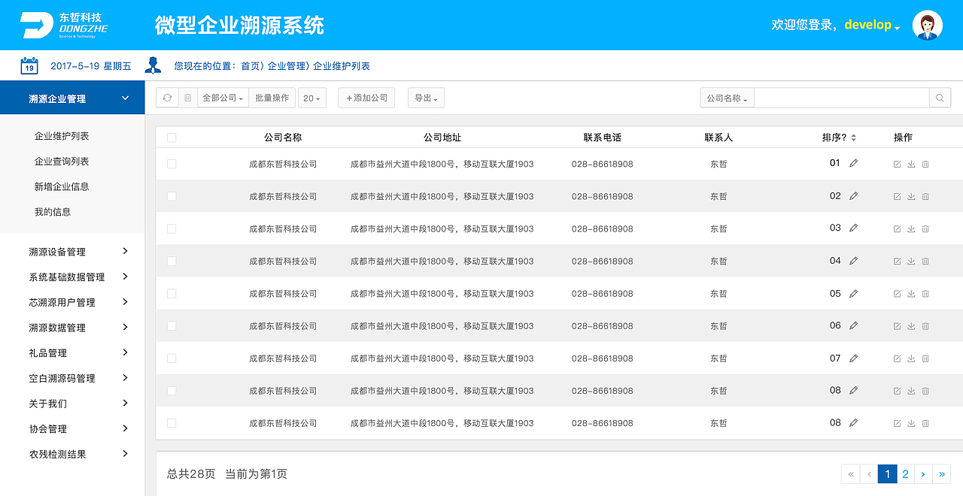
Task: Jump to last page with double-right arrow
Action: pyautogui.click(x=942, y=474)
